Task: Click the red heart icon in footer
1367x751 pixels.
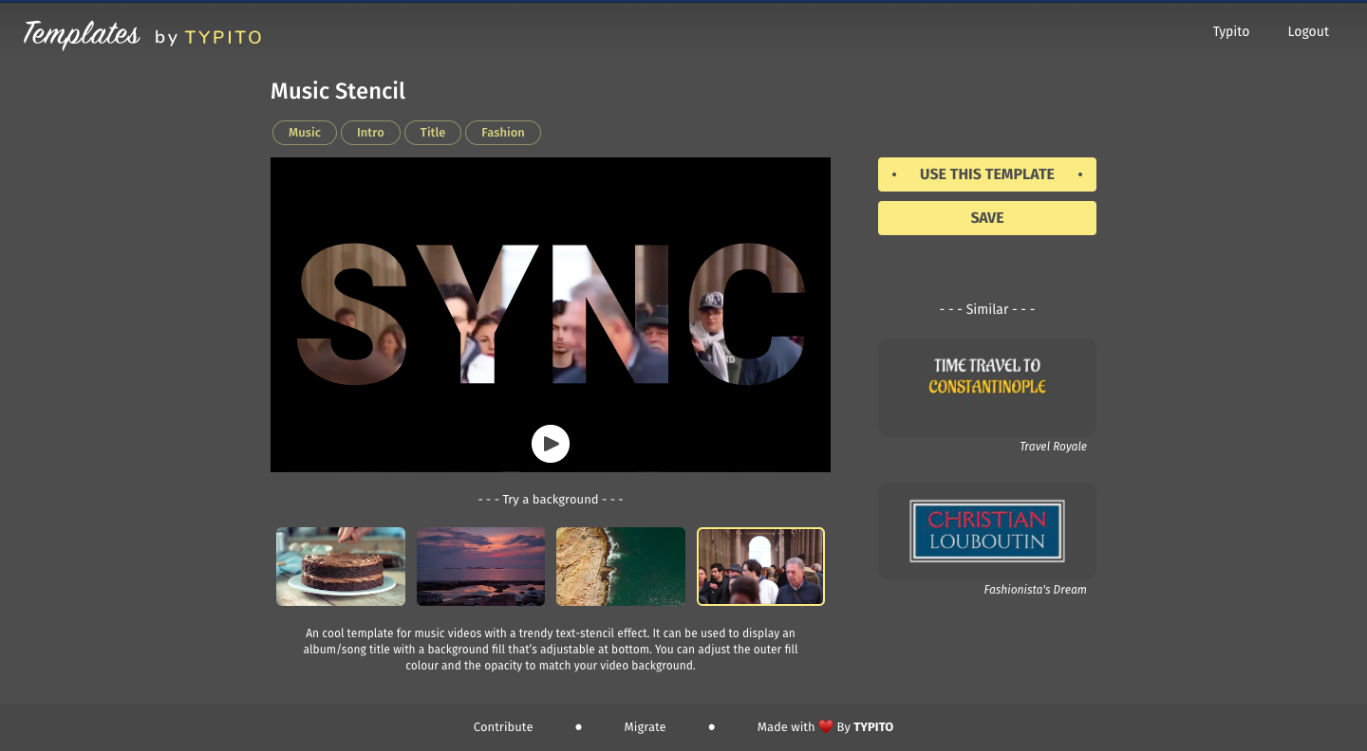Action: 826,726
